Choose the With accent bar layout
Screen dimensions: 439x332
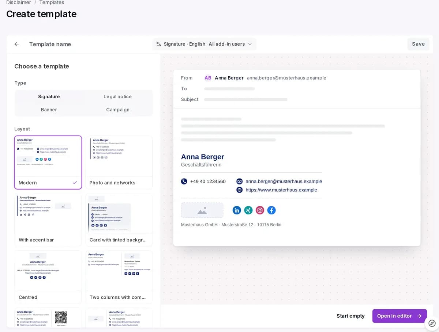pos(48,220)
